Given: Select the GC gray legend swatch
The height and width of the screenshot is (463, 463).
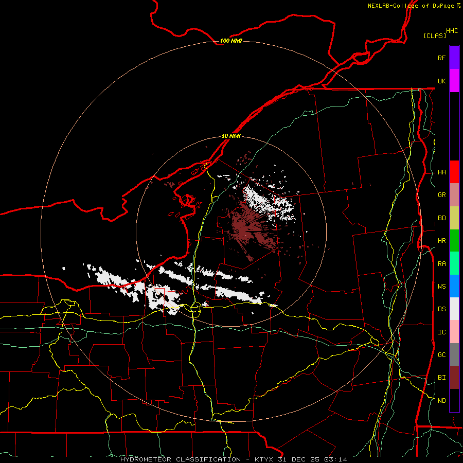Looking at the screenshot, I should coord(454,354).
